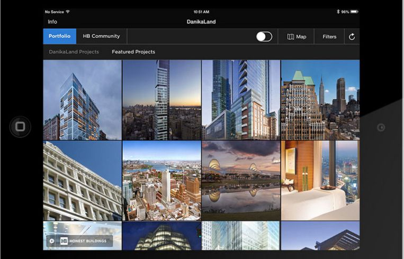
Task: Switch to the HB Community tab
Action: tap(101, 36)
